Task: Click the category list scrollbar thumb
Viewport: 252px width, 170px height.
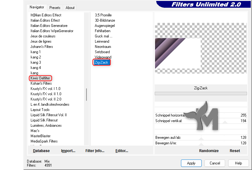Action: [86, 95]
